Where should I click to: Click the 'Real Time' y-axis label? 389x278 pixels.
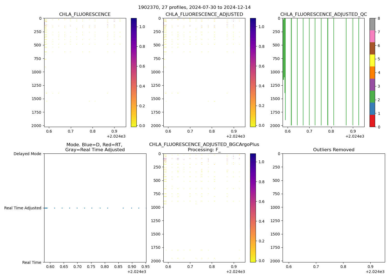coord(32,262)
